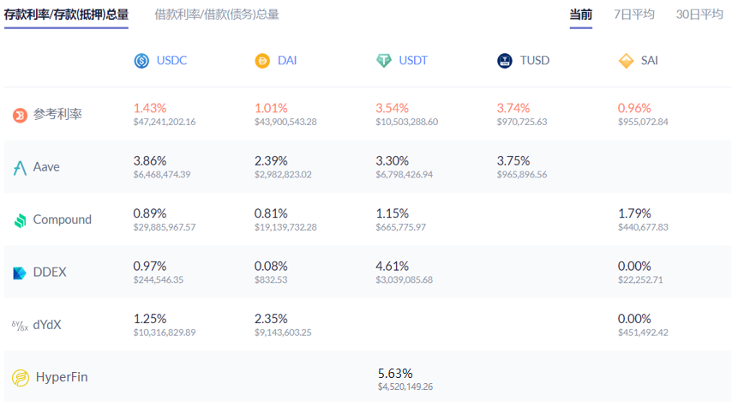Click Compound USDC total $29,885,967.57
732x402 pixels.
[165, 227]
